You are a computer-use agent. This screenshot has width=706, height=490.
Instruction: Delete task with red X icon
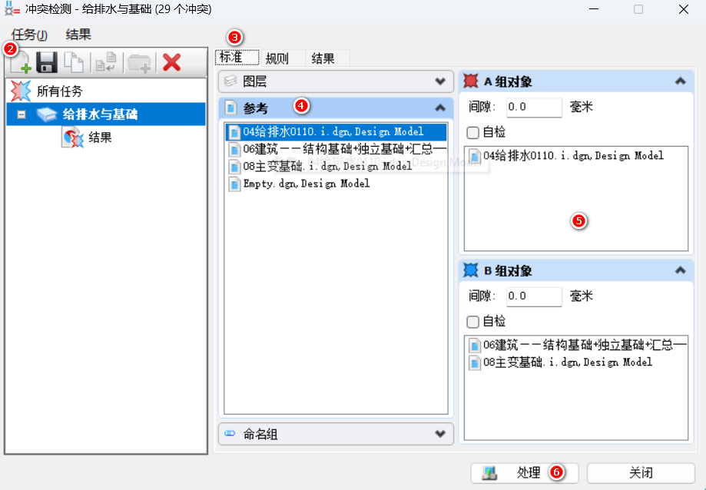[x=171, y=62]
